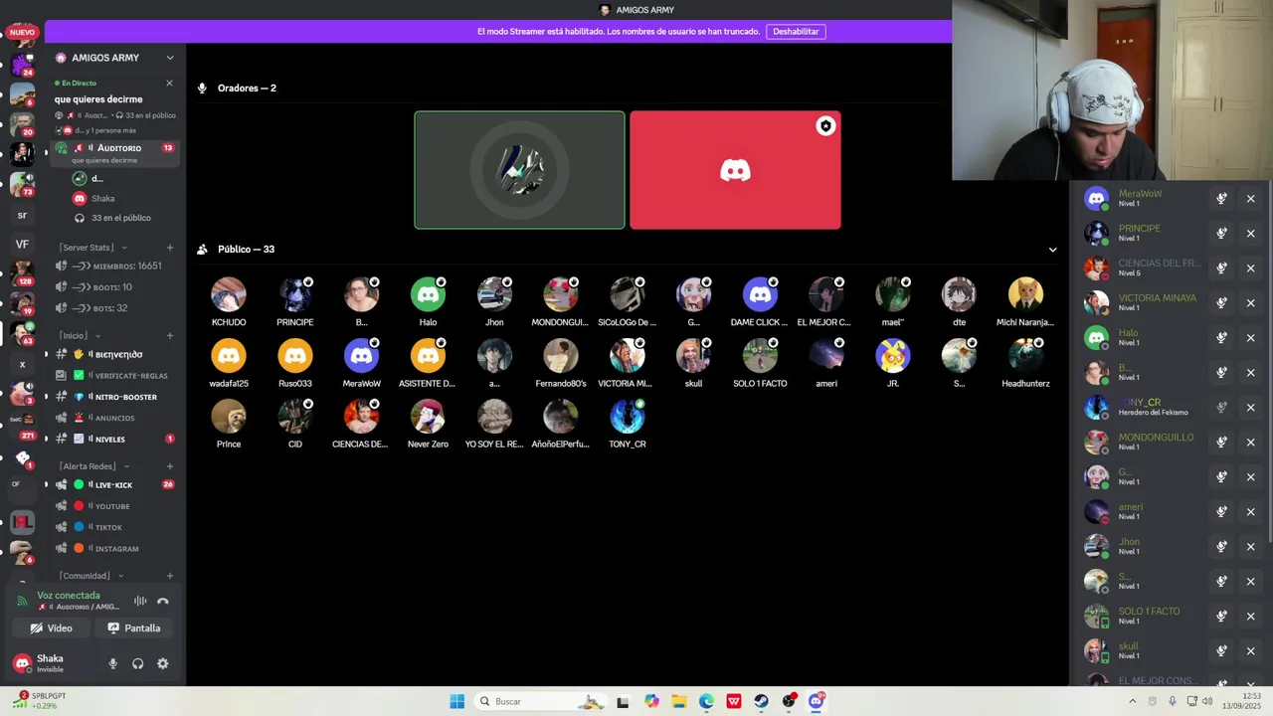Click the taskbar Buscar search box

point(540,701)
